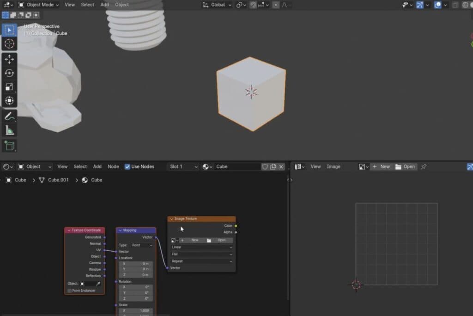Screen dimensions: 473x316
Task: Open the Linear interpolation dropdown in Image Texture
Action: 202,247
